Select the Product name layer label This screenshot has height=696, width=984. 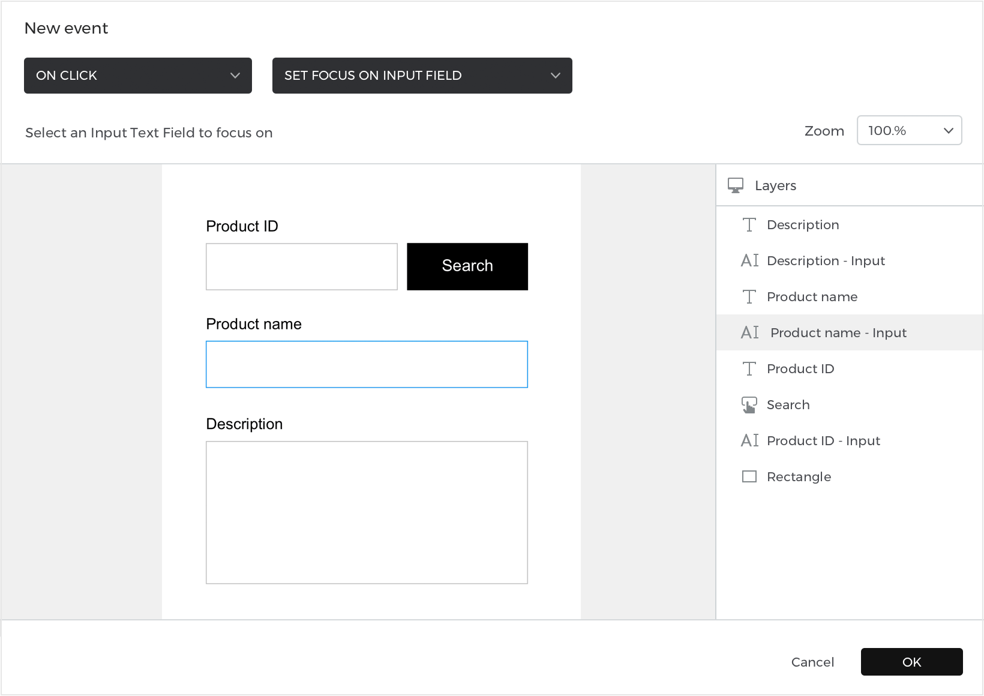click(x=812, y=297)
